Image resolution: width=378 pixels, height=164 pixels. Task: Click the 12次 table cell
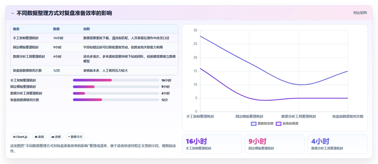[57, 71]
